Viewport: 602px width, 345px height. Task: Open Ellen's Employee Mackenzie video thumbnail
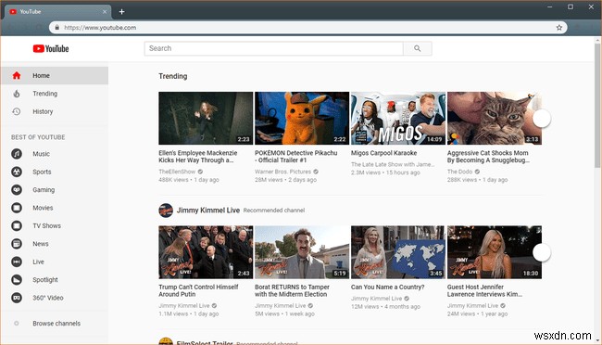pos(206,118)
